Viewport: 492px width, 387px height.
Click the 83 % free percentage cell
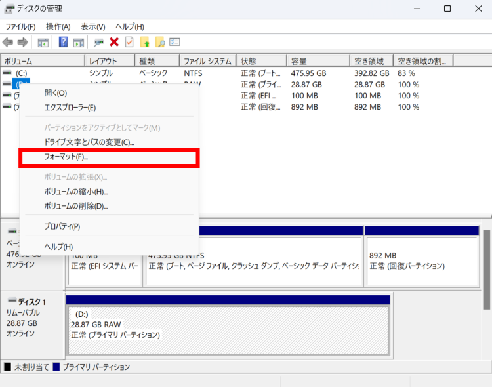coord(406,73)
